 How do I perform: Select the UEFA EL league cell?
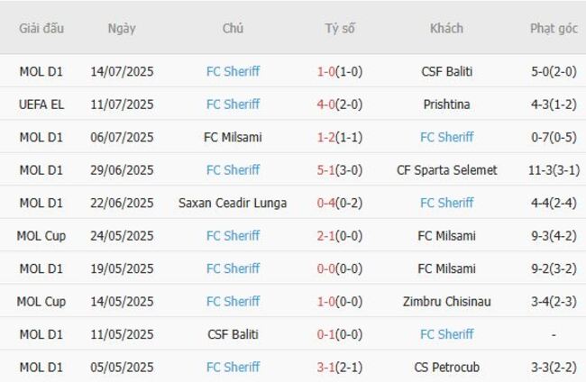pos(41,105)
